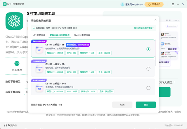187x129 pixels.
Task: Click the 联系我们 headset icon
Action: click(5, 125)
